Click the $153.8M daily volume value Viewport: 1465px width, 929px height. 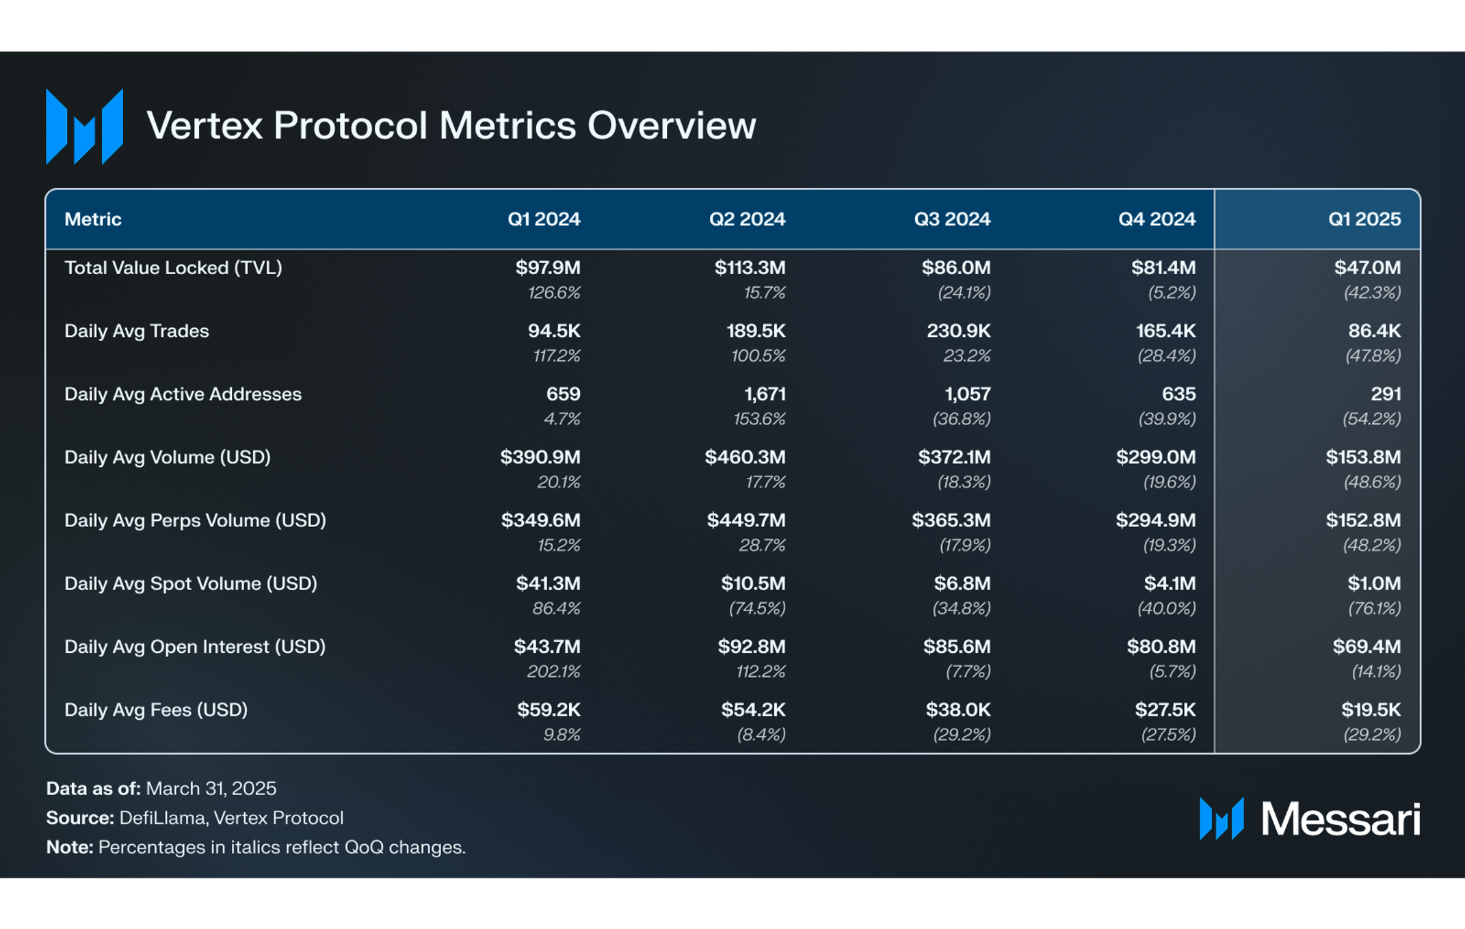click(x=1363, y=457)
